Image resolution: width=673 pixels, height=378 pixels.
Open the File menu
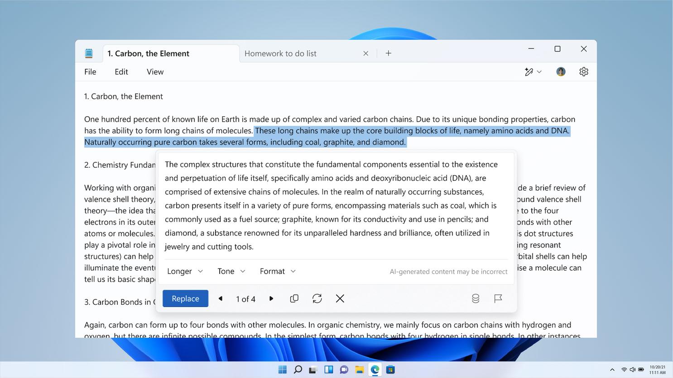90,72
